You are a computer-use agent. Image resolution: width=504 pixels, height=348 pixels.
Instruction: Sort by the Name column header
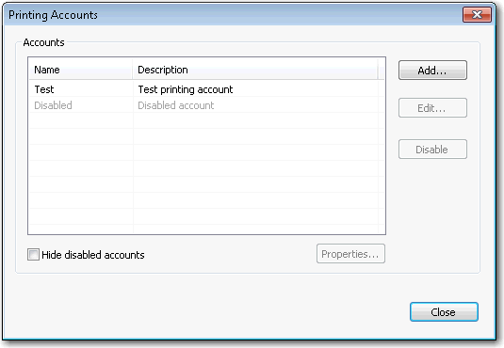pos(81,70)
